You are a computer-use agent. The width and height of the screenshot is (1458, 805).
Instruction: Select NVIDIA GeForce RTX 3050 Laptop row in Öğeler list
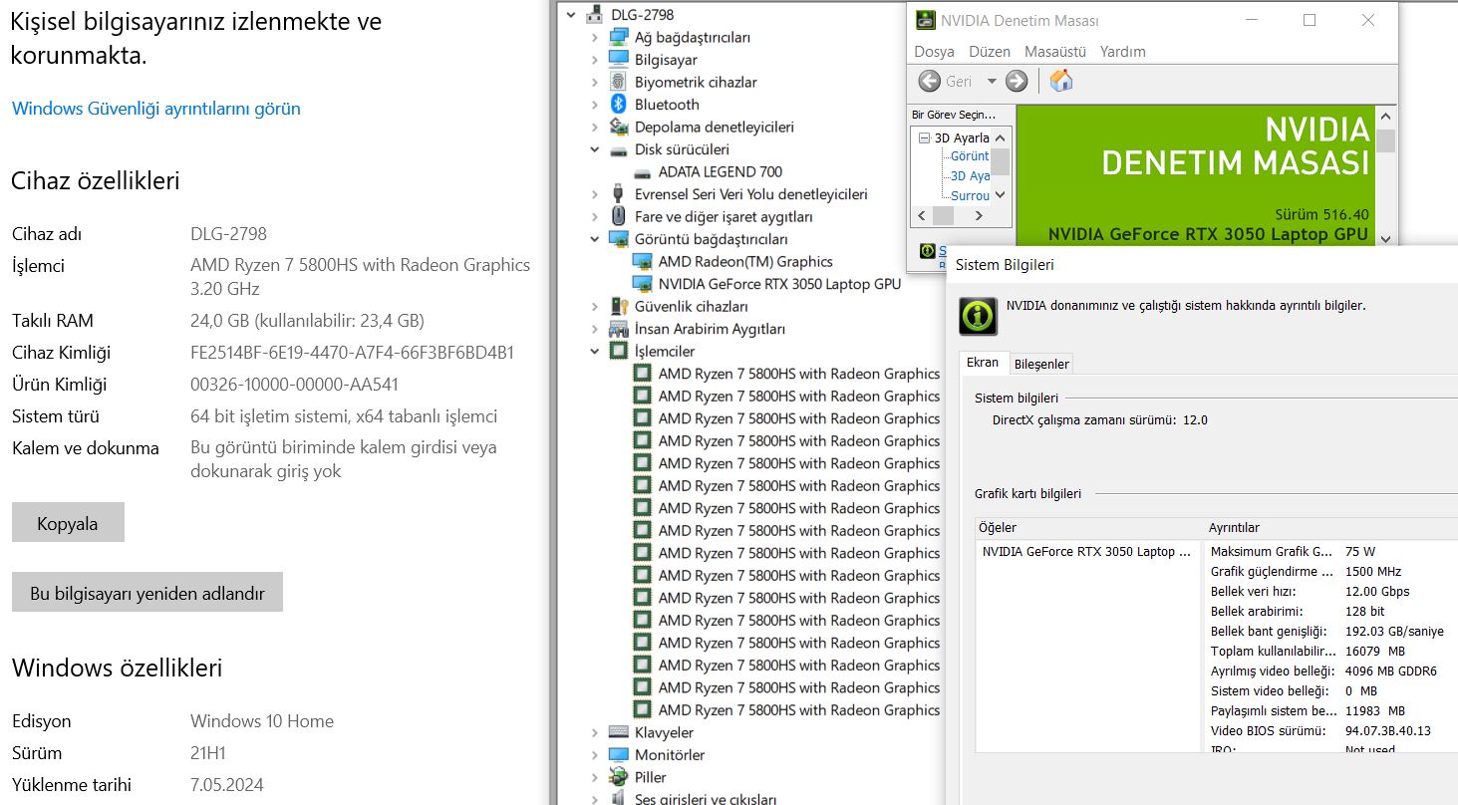(1086, 551)
